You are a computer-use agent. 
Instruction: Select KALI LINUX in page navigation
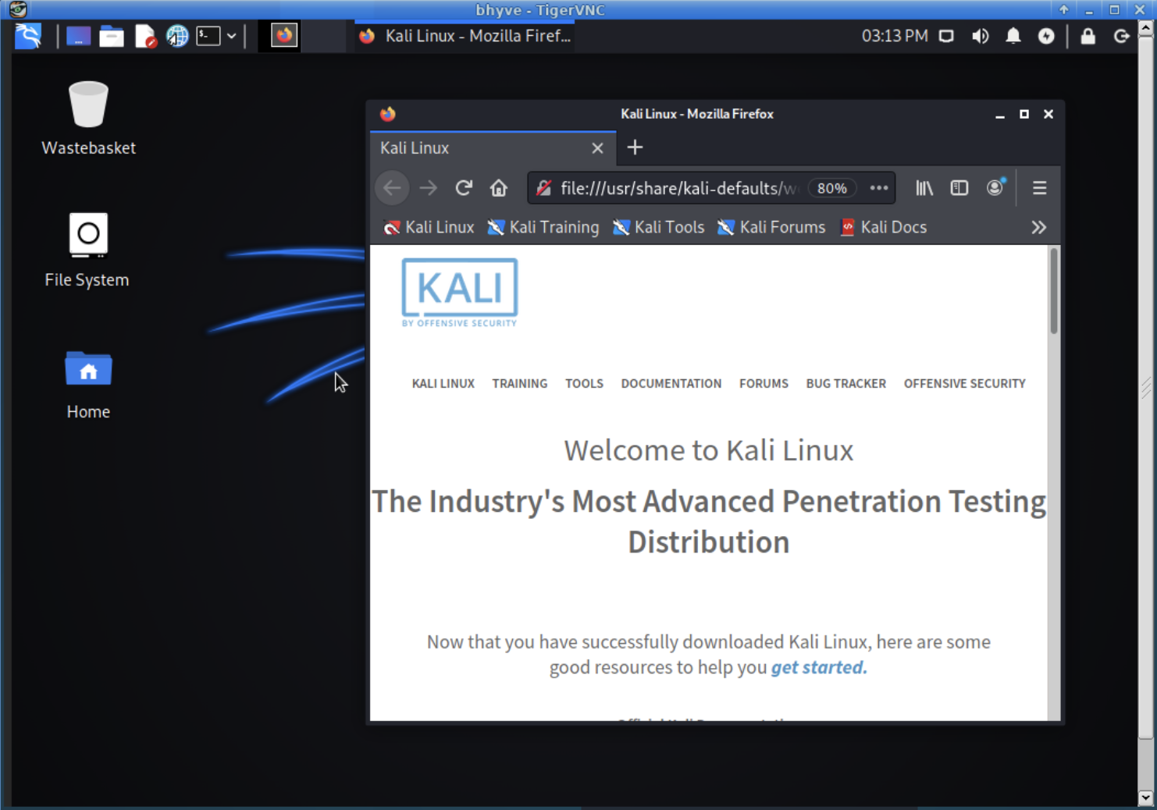pos(443,383)
